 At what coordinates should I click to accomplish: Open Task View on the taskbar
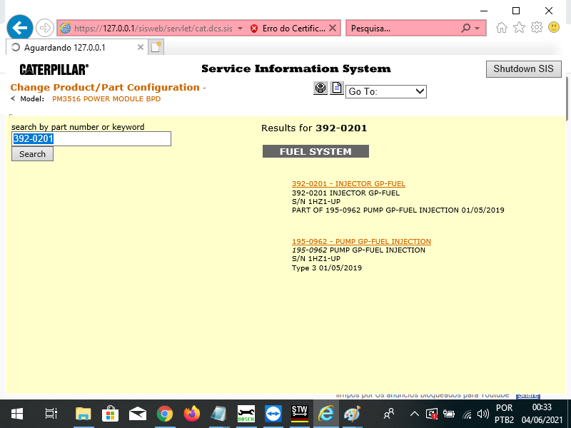51,414
